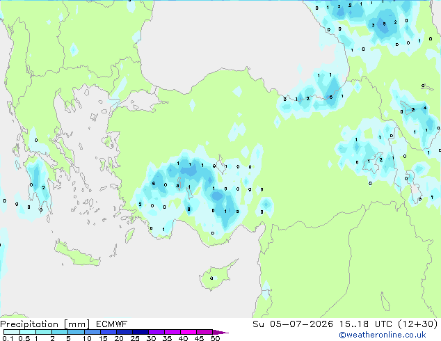Click the 'ECMWF' model label
Viewport: 441px width, 341px height.
[112, 324]
